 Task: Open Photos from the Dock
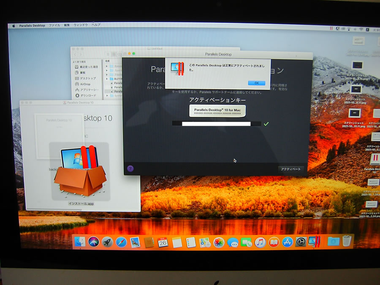pos(219,242)
